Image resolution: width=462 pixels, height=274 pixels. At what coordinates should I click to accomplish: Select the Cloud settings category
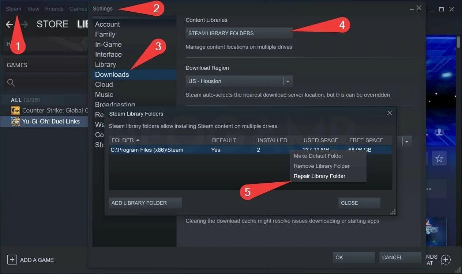click(104, 84)
